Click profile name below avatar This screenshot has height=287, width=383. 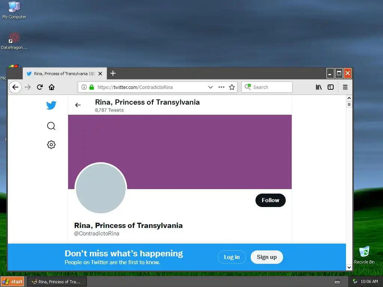coord(128,225)
